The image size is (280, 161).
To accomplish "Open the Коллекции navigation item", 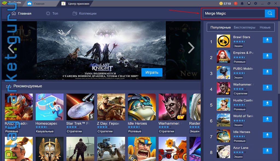I will point(84,13).
